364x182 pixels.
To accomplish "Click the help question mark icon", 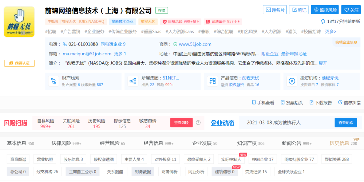I will click(198, 123).
